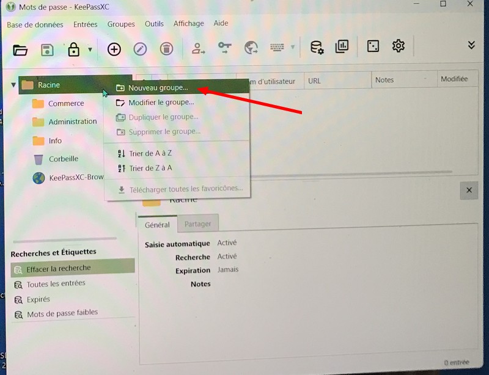This screenshot has width=489, height=375.
Task: Expand the lock database dropdown arrow
Action: coord(90,49)
